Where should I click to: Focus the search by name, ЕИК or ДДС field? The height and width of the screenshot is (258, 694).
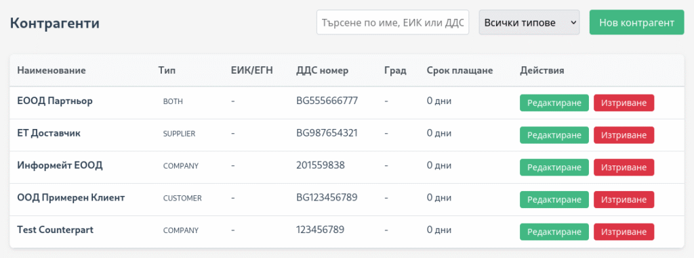click(x=392, y=22)
